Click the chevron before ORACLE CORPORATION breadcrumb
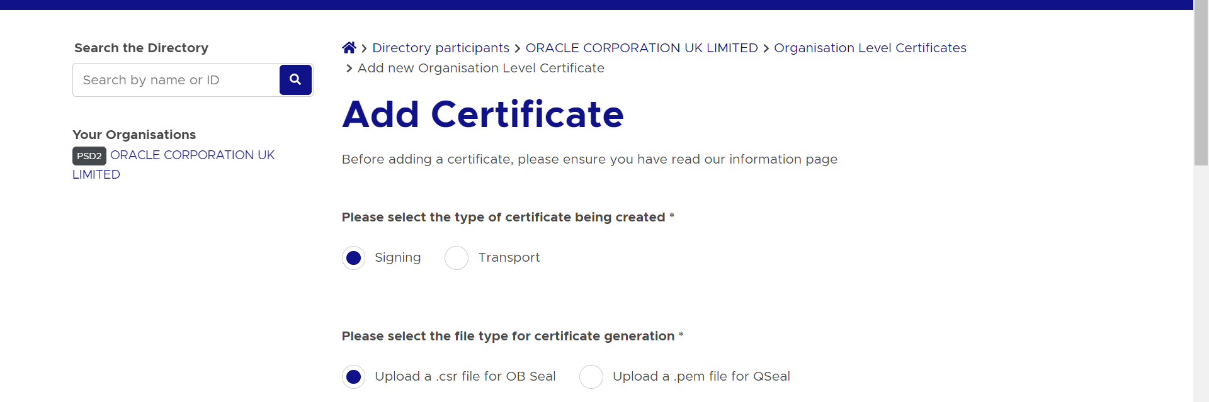The image size is (1209, 402). pos(517,48)
